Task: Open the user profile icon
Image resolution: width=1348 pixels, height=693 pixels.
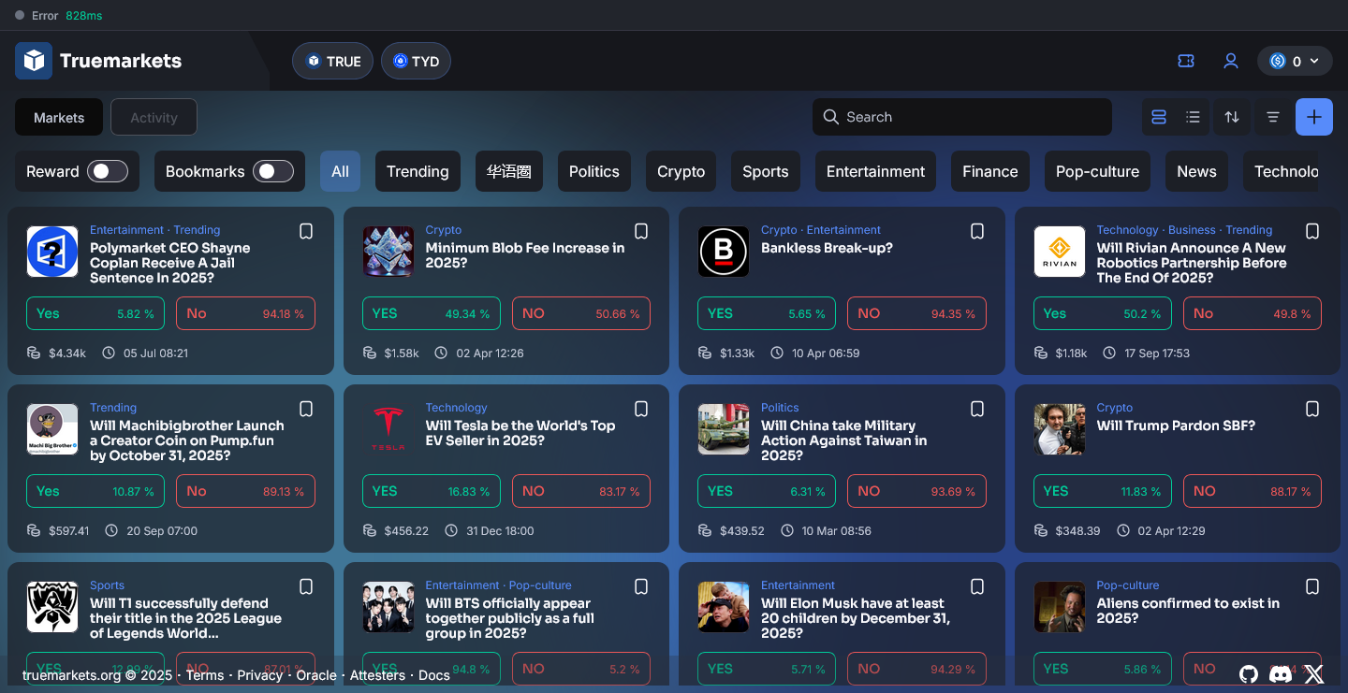Action: (1230, 60)
